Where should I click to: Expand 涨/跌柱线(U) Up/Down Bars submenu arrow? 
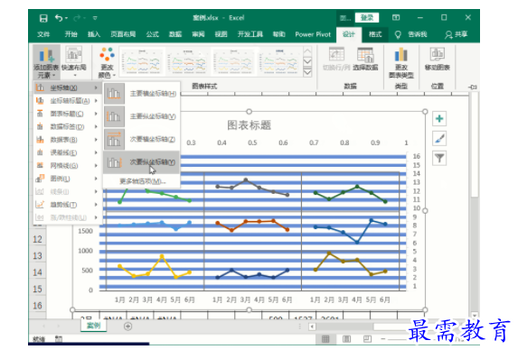pyautogui.click(x=96, y=217)
